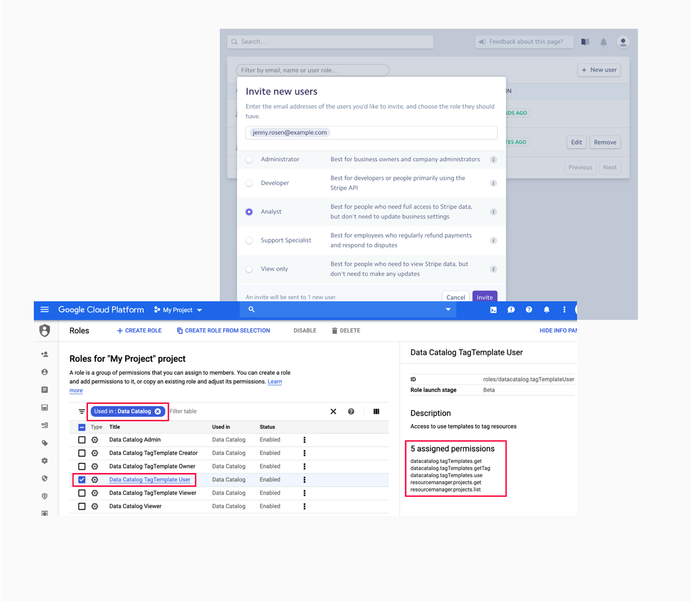Click DELETE in the Roles toolbar

point(345,331)
